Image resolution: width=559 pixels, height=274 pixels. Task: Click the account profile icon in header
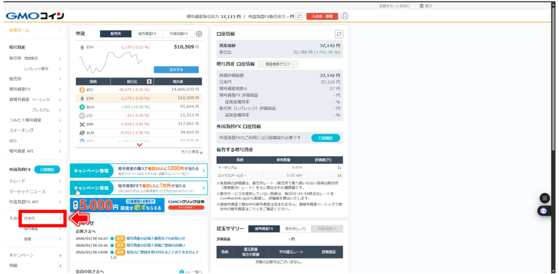pos(344,16)
